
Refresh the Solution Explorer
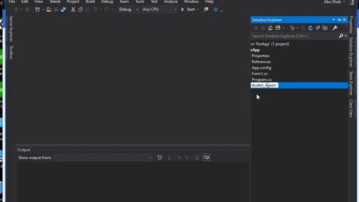click(310, 28)
